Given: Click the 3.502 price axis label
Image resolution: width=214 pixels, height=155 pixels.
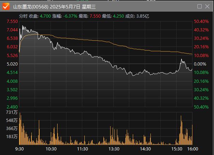Looking at the screenshot, I should click(12, 90).
